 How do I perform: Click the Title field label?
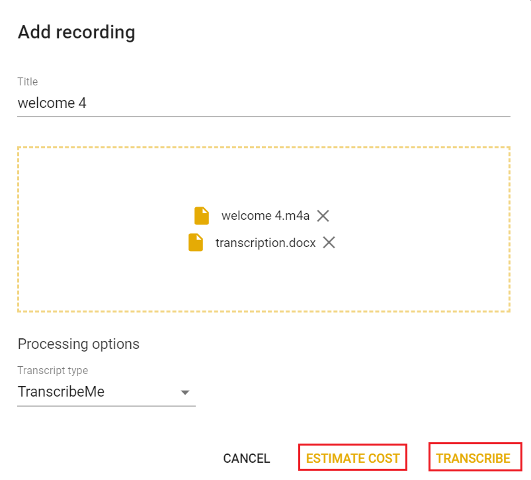pos(28,82)
